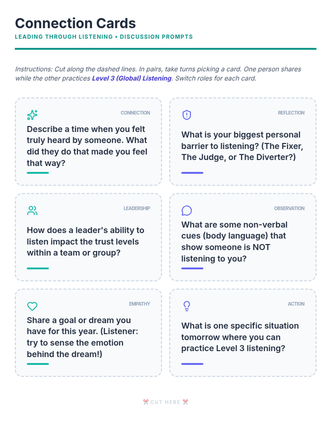The width and height of the screenshot is (331, 441).
Task: Click the teal accent bar under Leadership prompt
Action: (x=38, y=268)
